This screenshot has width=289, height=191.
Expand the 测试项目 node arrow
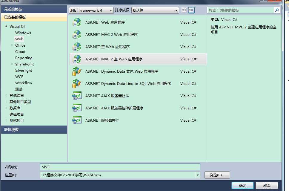click(x=6, y=120)
